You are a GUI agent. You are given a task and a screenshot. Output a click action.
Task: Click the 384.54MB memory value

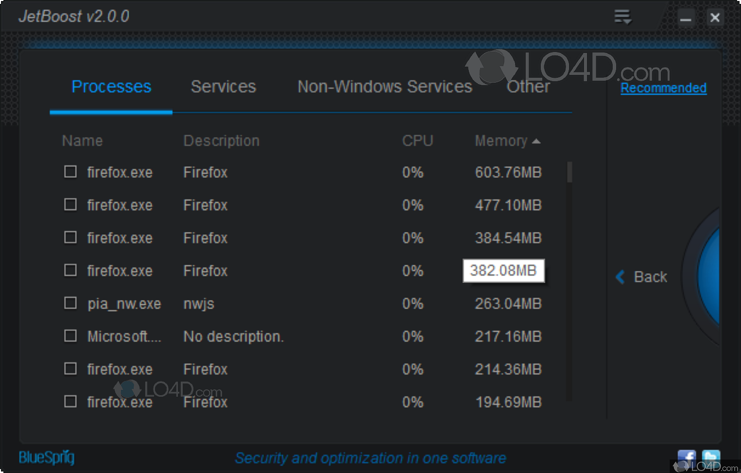(508, 238)
